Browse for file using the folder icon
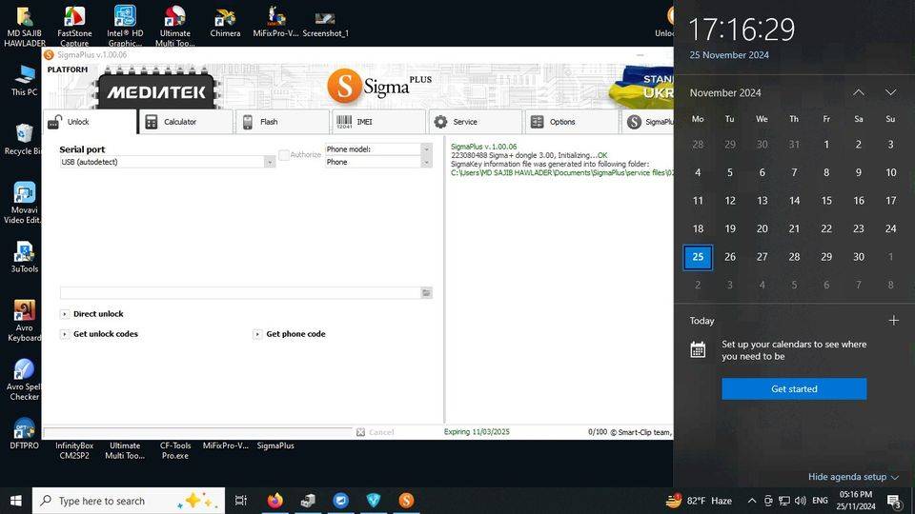 427,292
